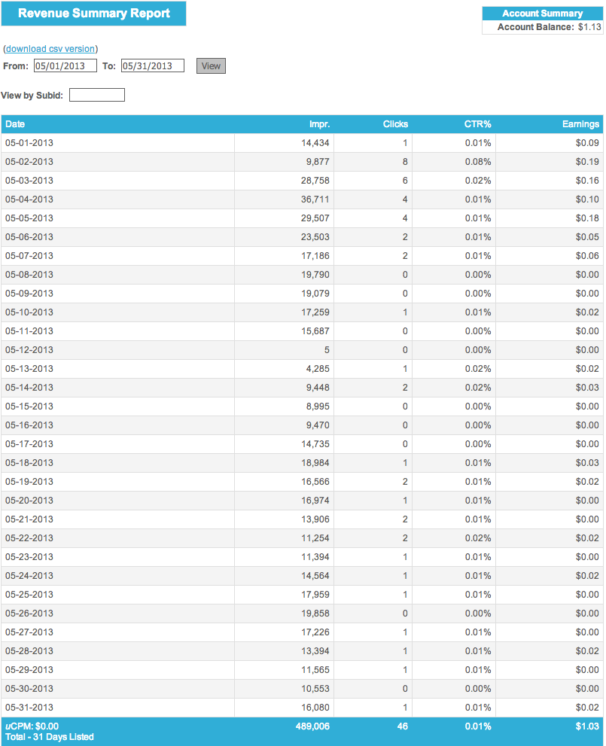The width and height of the screenshot is (606, 746).
Task: Click the 05-22-2013 date cell
Action: click(29, 538)
